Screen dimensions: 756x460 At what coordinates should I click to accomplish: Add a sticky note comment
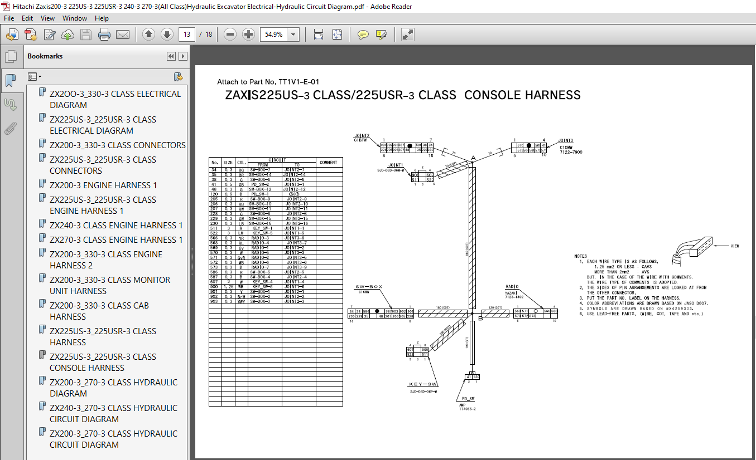(x=363, y=35)
